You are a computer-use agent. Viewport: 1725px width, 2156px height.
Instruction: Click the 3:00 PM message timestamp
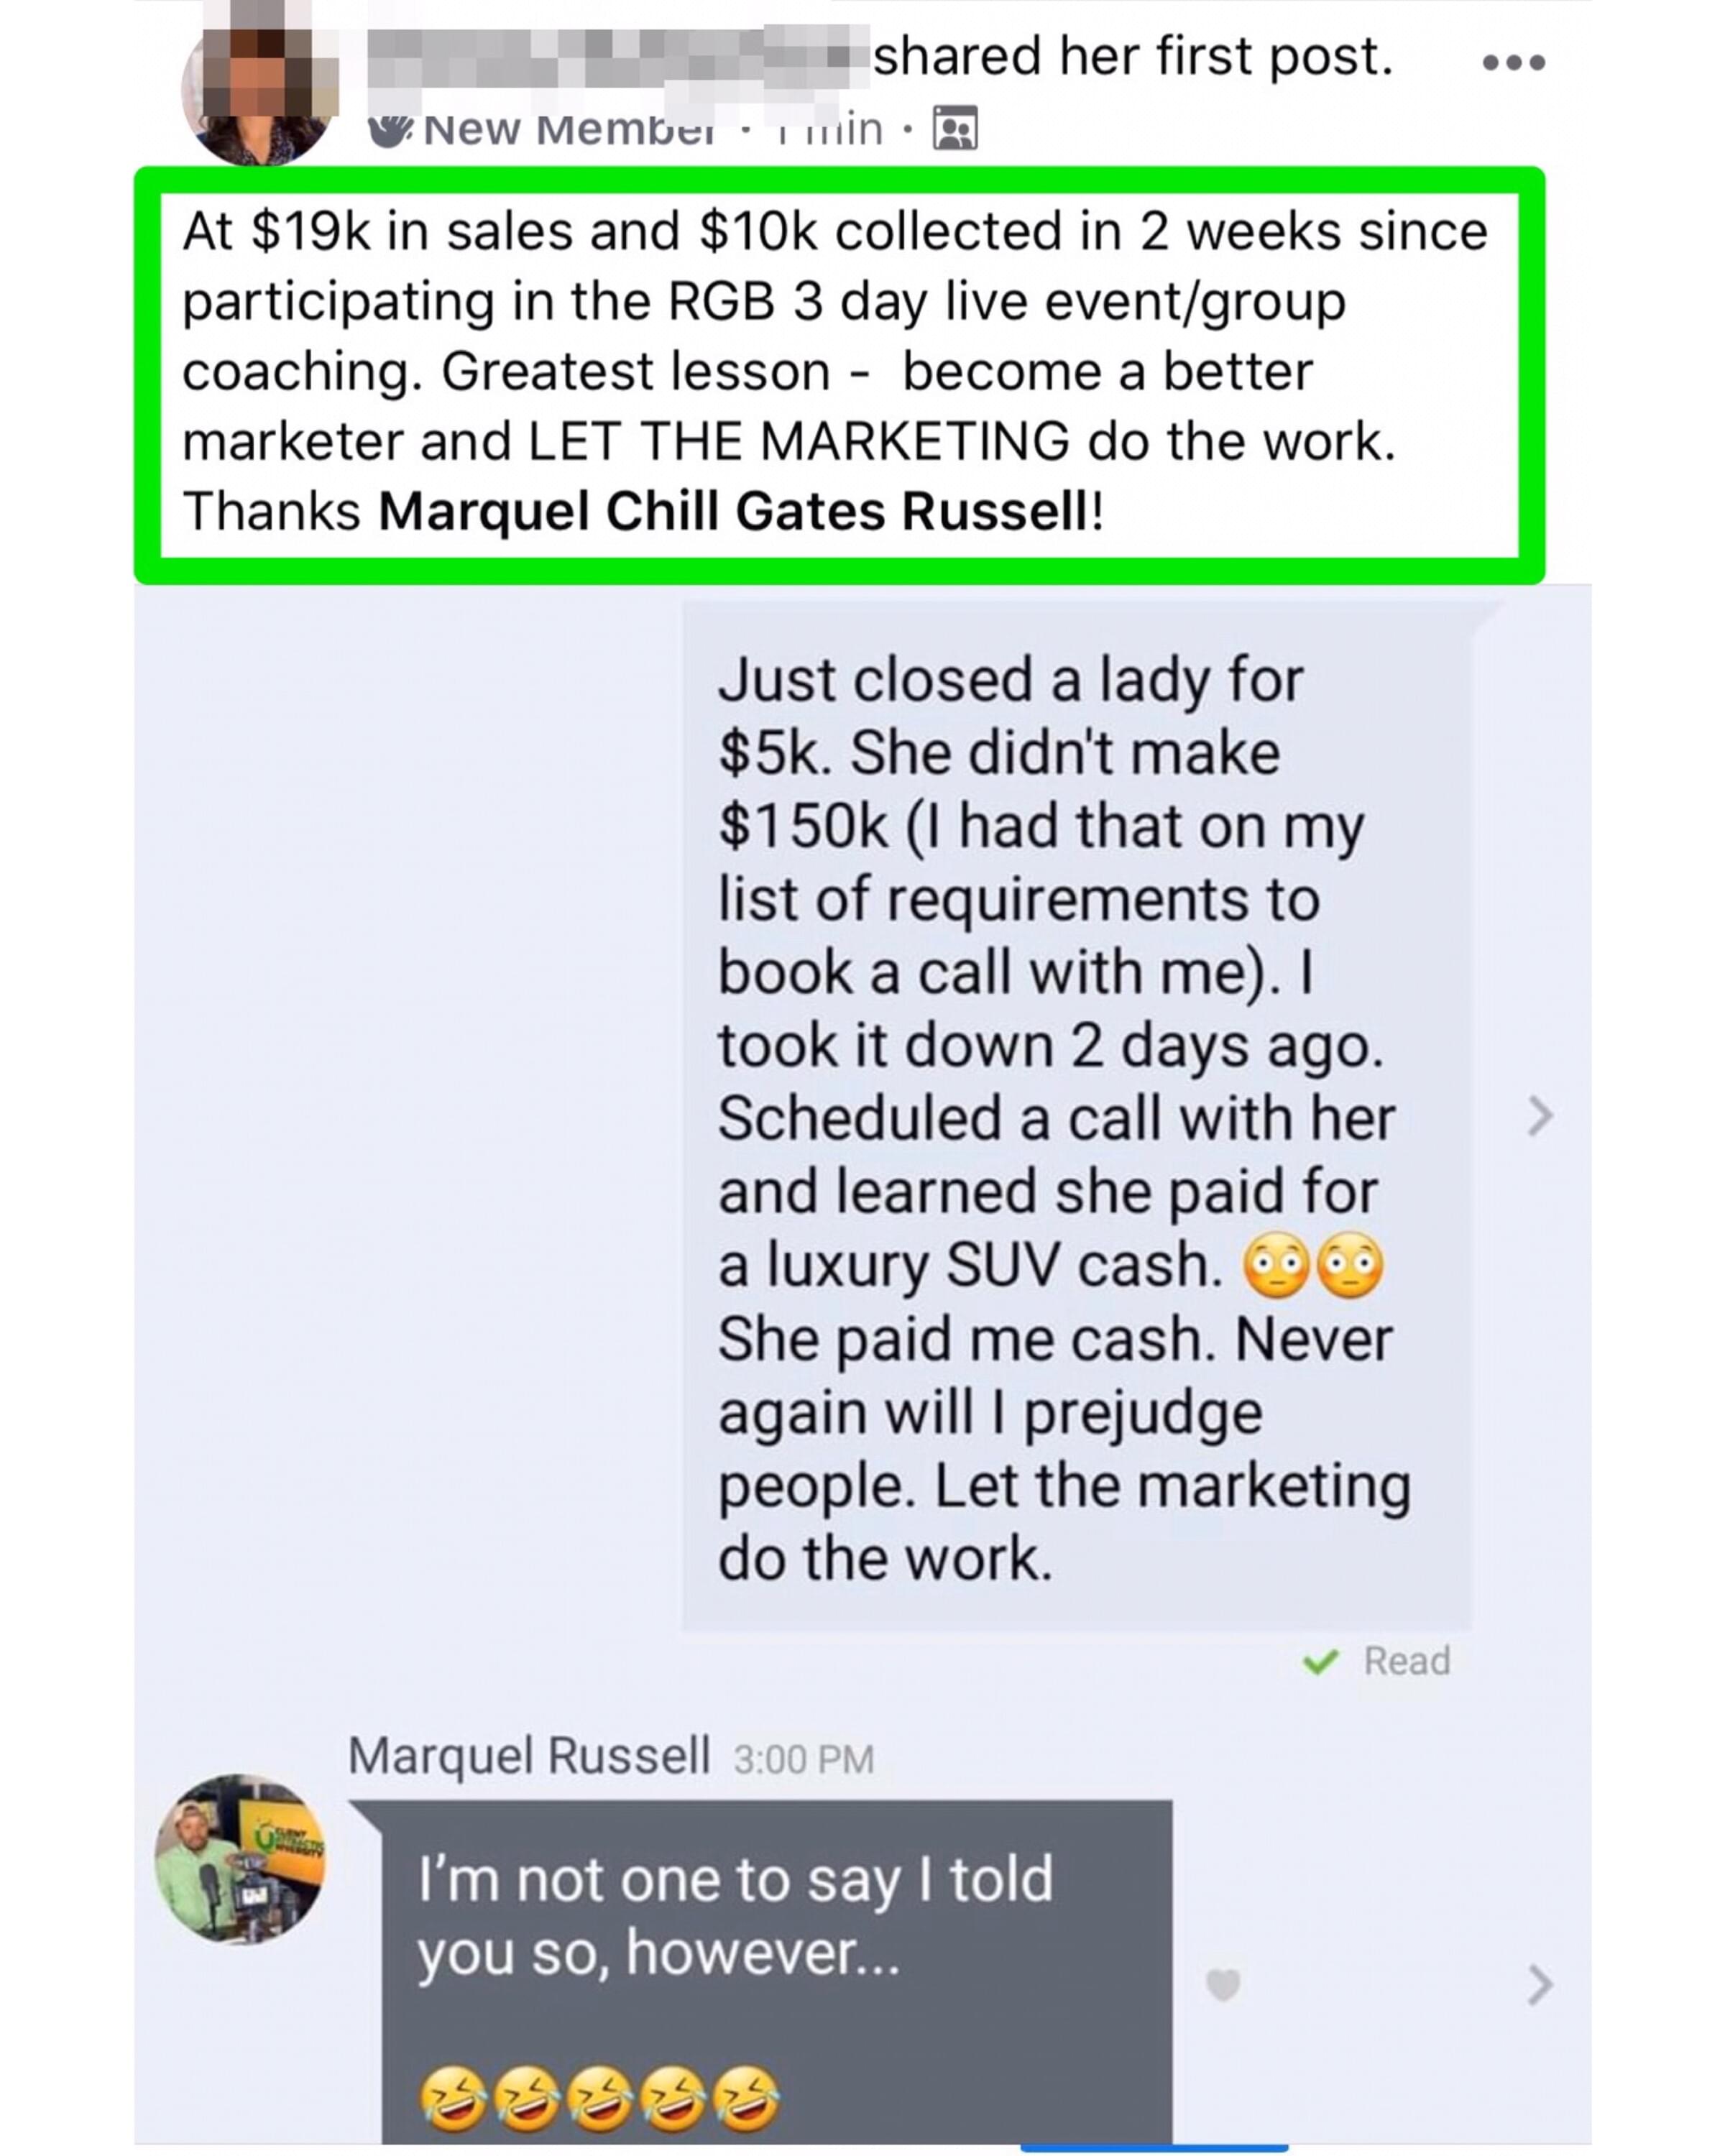pyautogui.click(x=803, y=1759)
